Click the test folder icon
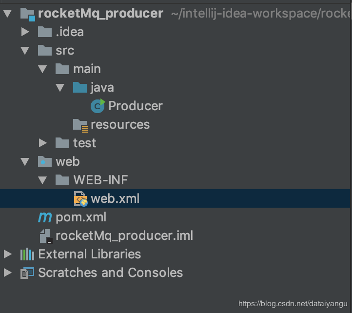The height and width of the screenshot is (313, 352). (62, 143)
